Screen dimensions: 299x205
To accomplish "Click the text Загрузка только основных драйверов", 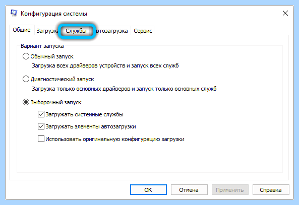I will point(81,89).
